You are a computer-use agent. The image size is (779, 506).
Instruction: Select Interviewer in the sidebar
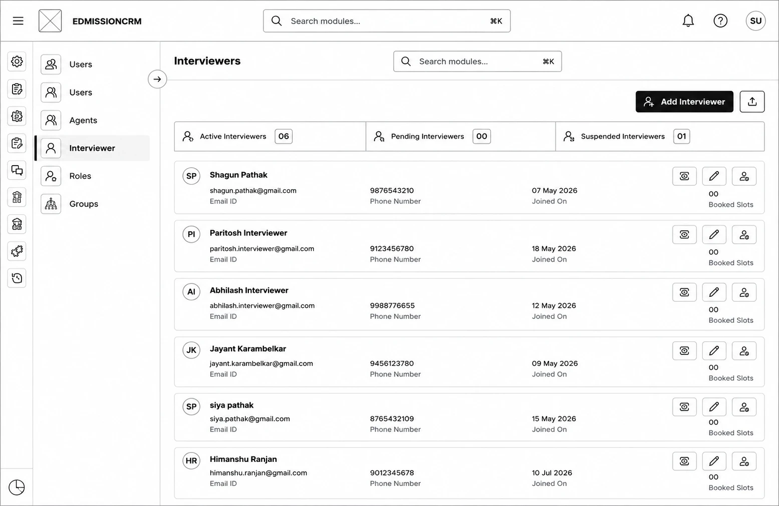point(92,148)
